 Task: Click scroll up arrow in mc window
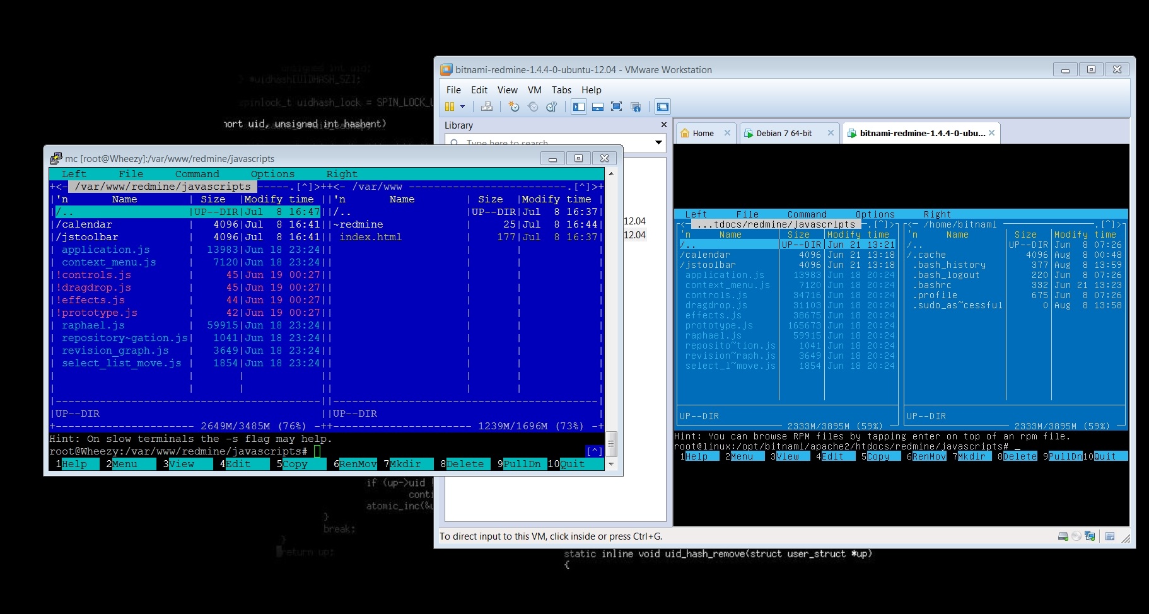610,173
